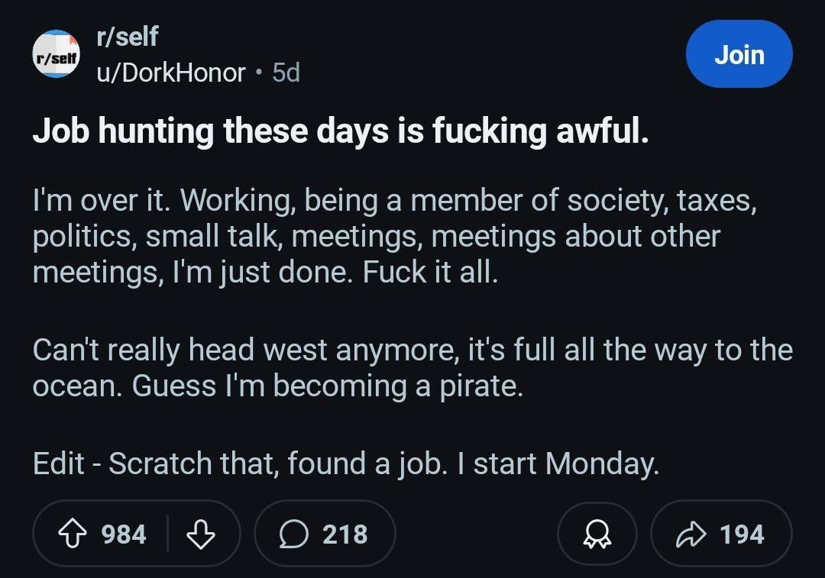Viewport: 825px width, 578px height.
Task: Share the post using the arrow icon
Action: 691,534
